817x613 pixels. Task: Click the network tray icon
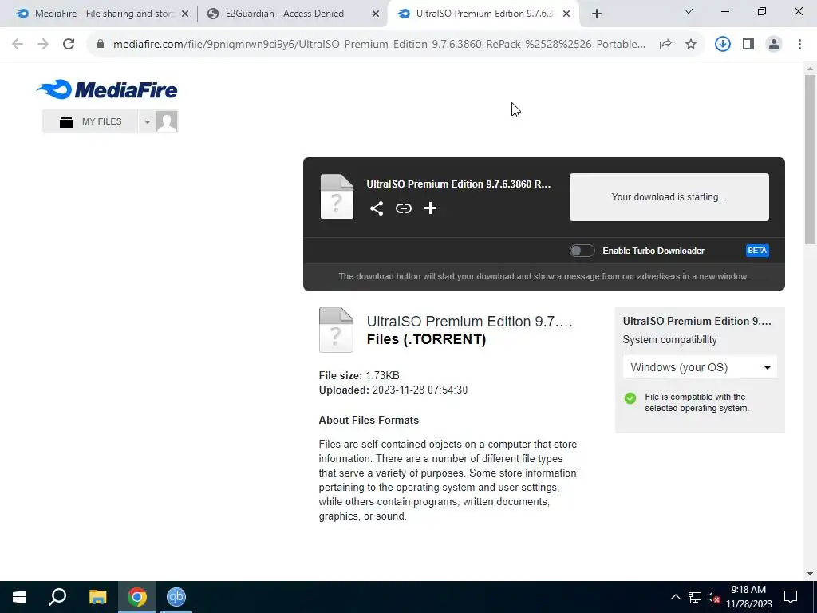[x=695, y=597]
